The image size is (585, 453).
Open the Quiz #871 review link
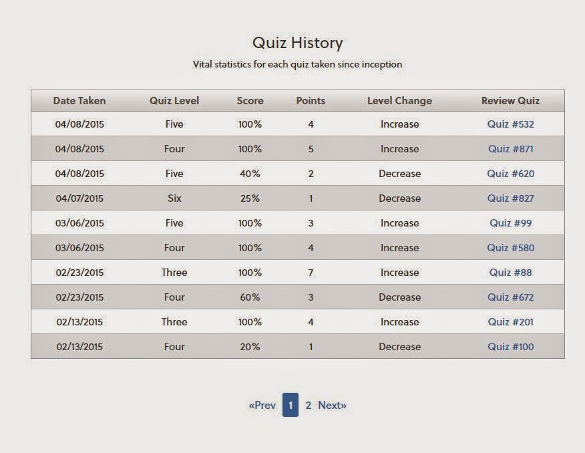(510, 149)
